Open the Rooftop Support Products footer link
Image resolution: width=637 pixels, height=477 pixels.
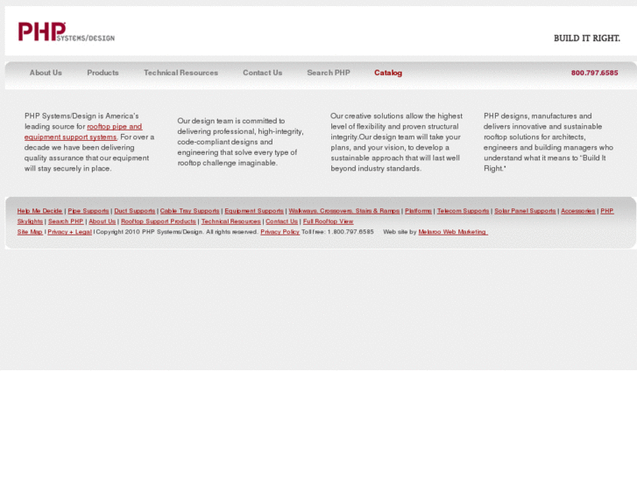point(158,221)
